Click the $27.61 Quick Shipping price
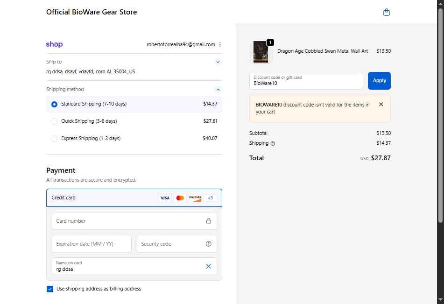The height and width of the screenshot is (304, 444). click(x=210, y=121)
